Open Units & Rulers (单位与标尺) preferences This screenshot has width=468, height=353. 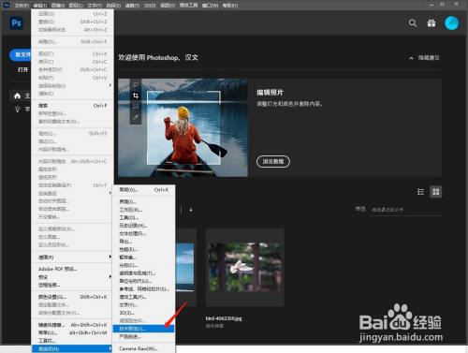click(x=143, y=281)
